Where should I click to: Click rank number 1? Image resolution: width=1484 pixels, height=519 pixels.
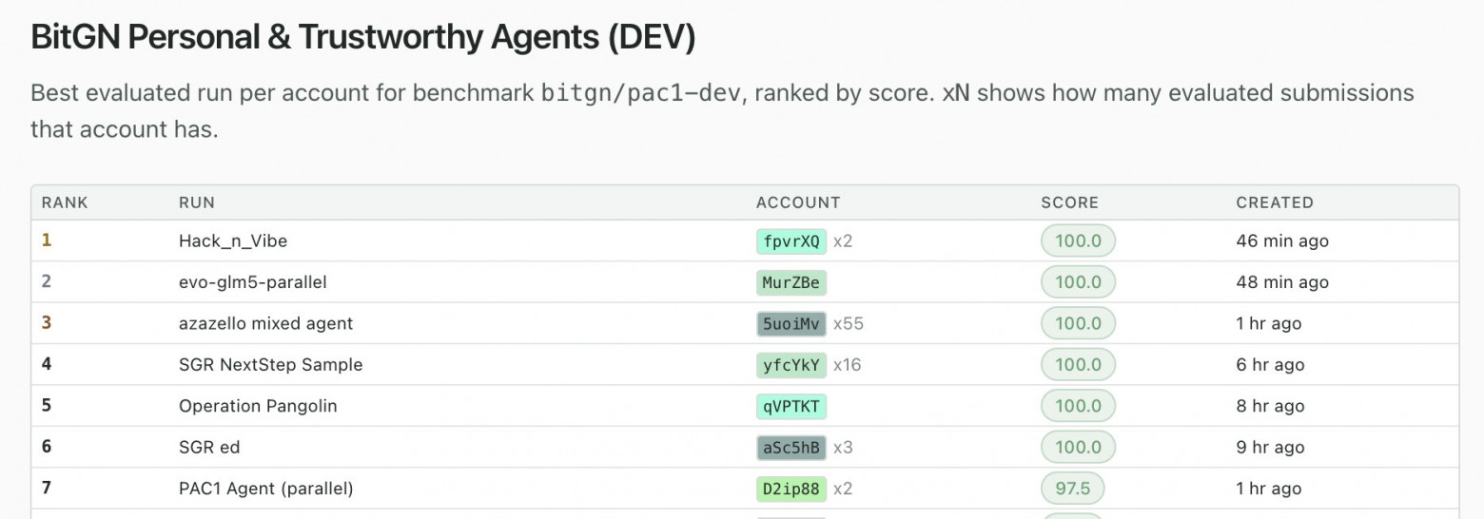point(47,240)
